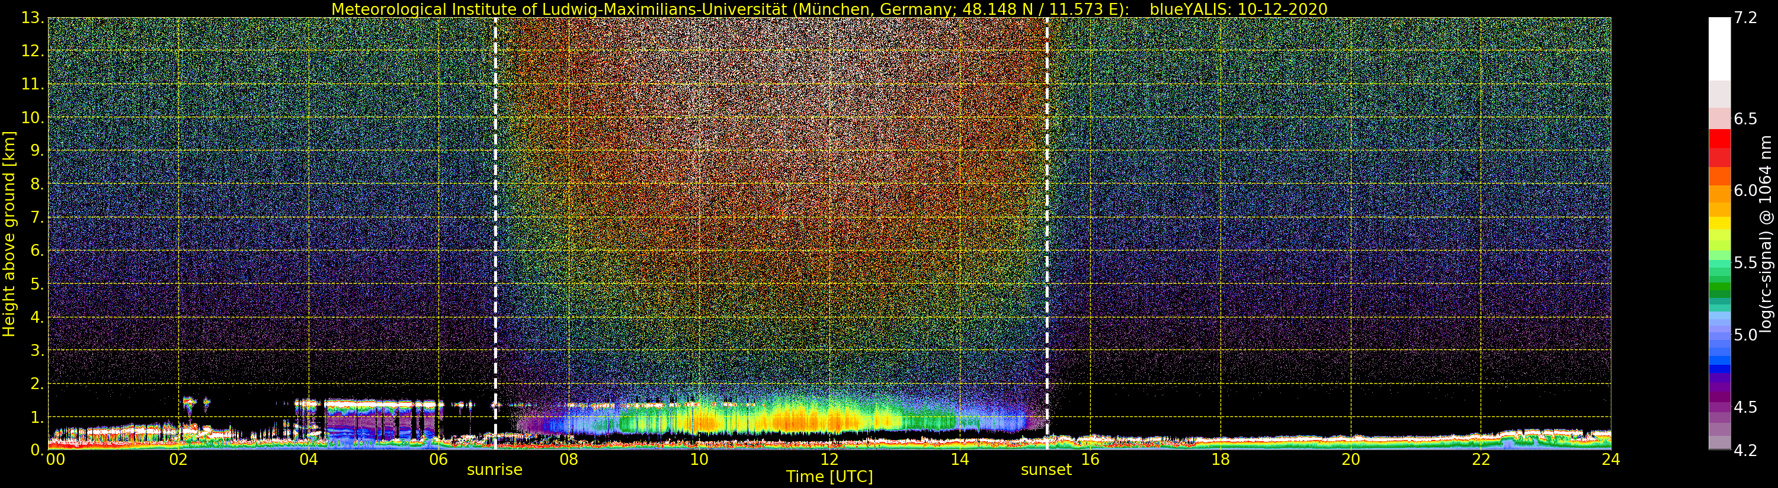The image size is (1778, 488).
Task: Click the '18' tick on the time axis
Action: point(1220,460)
